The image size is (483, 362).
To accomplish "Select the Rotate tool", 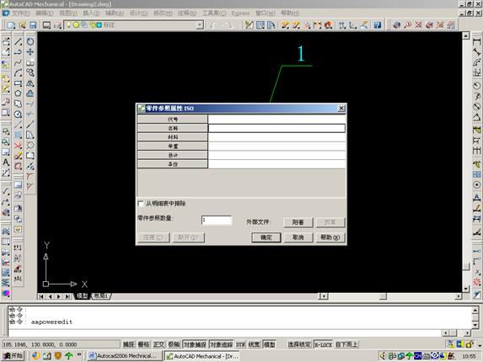I will (30, 41).
